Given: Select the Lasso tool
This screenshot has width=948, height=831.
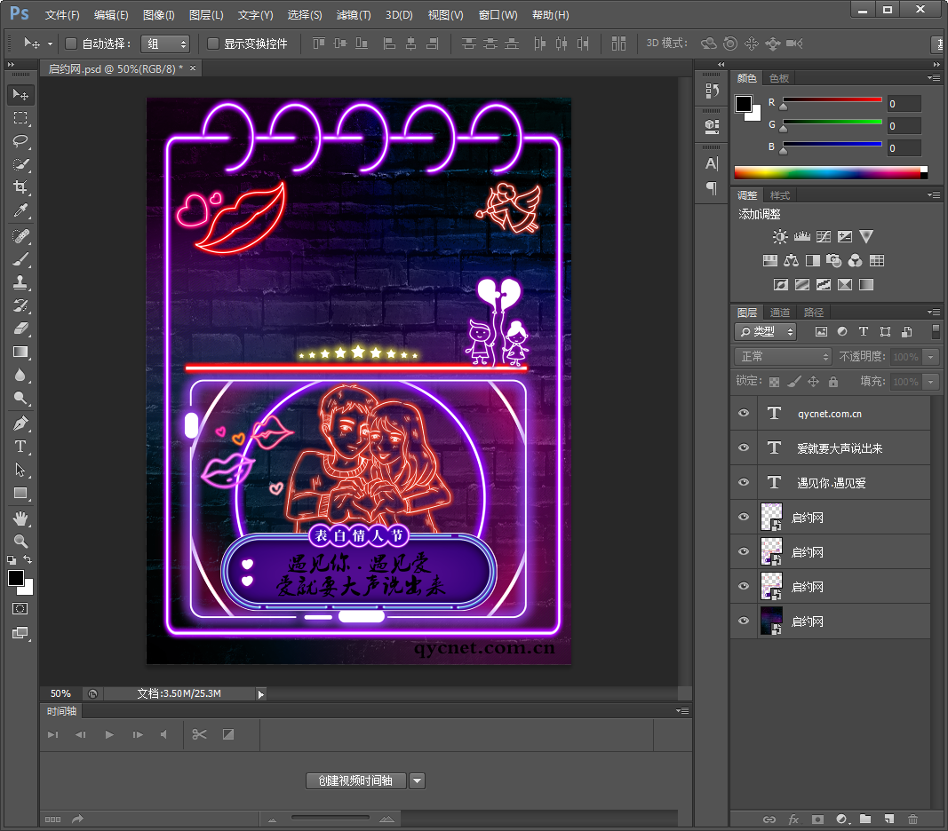Looking at the screenshot, I should (20, 141).
